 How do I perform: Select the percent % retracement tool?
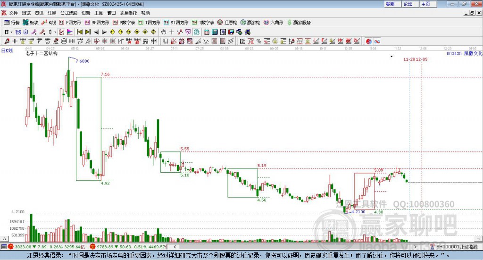(259, 41)
